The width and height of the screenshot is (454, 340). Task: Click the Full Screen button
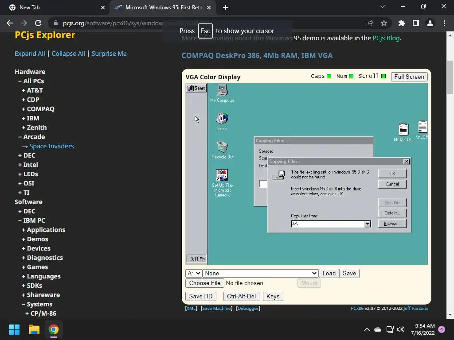[x=409, y=77]
